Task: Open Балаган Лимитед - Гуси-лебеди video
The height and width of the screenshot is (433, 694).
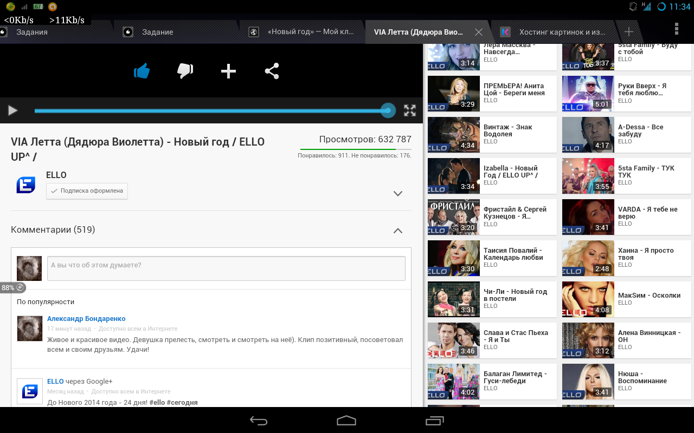Action: pos(492,381)
